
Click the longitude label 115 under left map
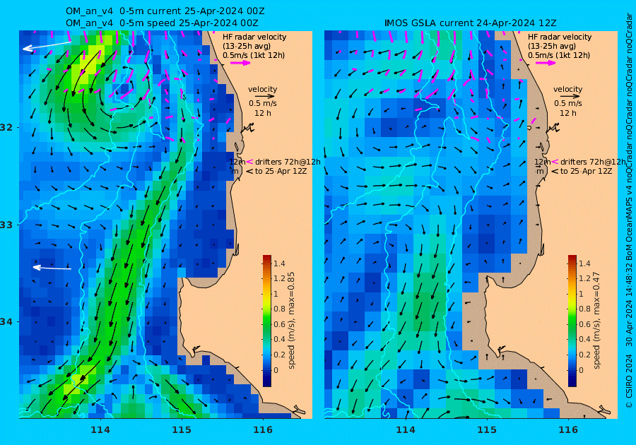pyautogui.click(x=182, y=430)
